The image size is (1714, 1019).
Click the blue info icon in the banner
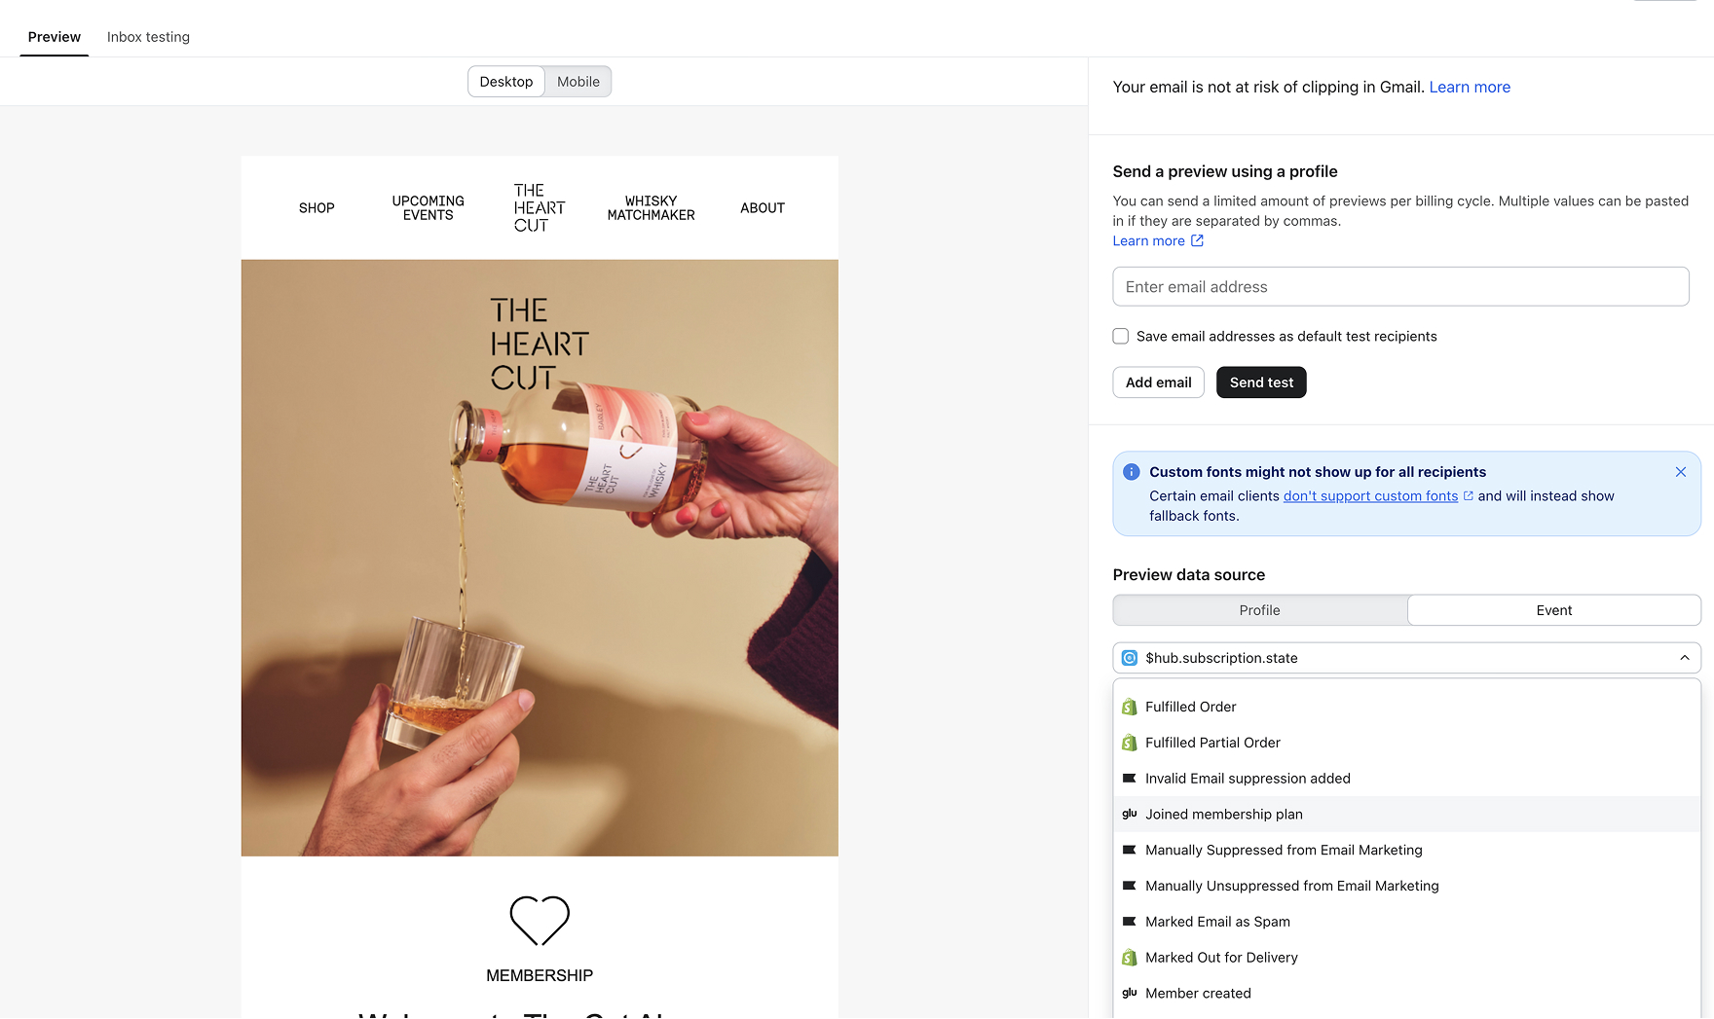tap(1131, 472)
